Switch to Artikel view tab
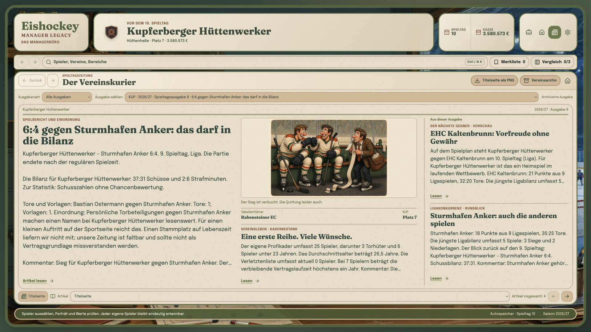 (59, 296)
